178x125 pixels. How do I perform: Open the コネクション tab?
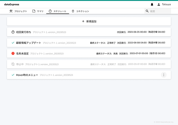click(x=80, y=11)
